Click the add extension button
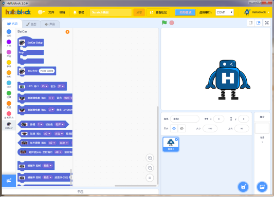The width and height of the screenshot is (274, 197). 9,181
